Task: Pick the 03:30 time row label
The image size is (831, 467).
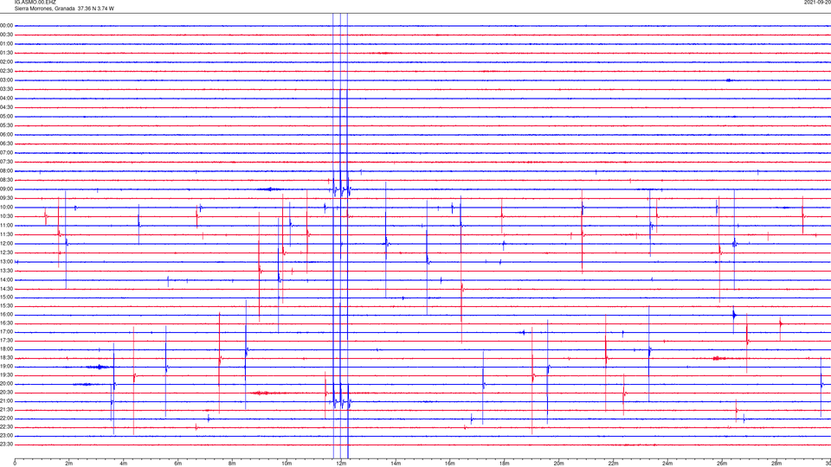Action: click(6, 89)
